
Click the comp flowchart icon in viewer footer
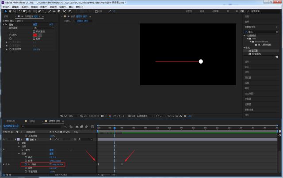[x=181, y=116]
